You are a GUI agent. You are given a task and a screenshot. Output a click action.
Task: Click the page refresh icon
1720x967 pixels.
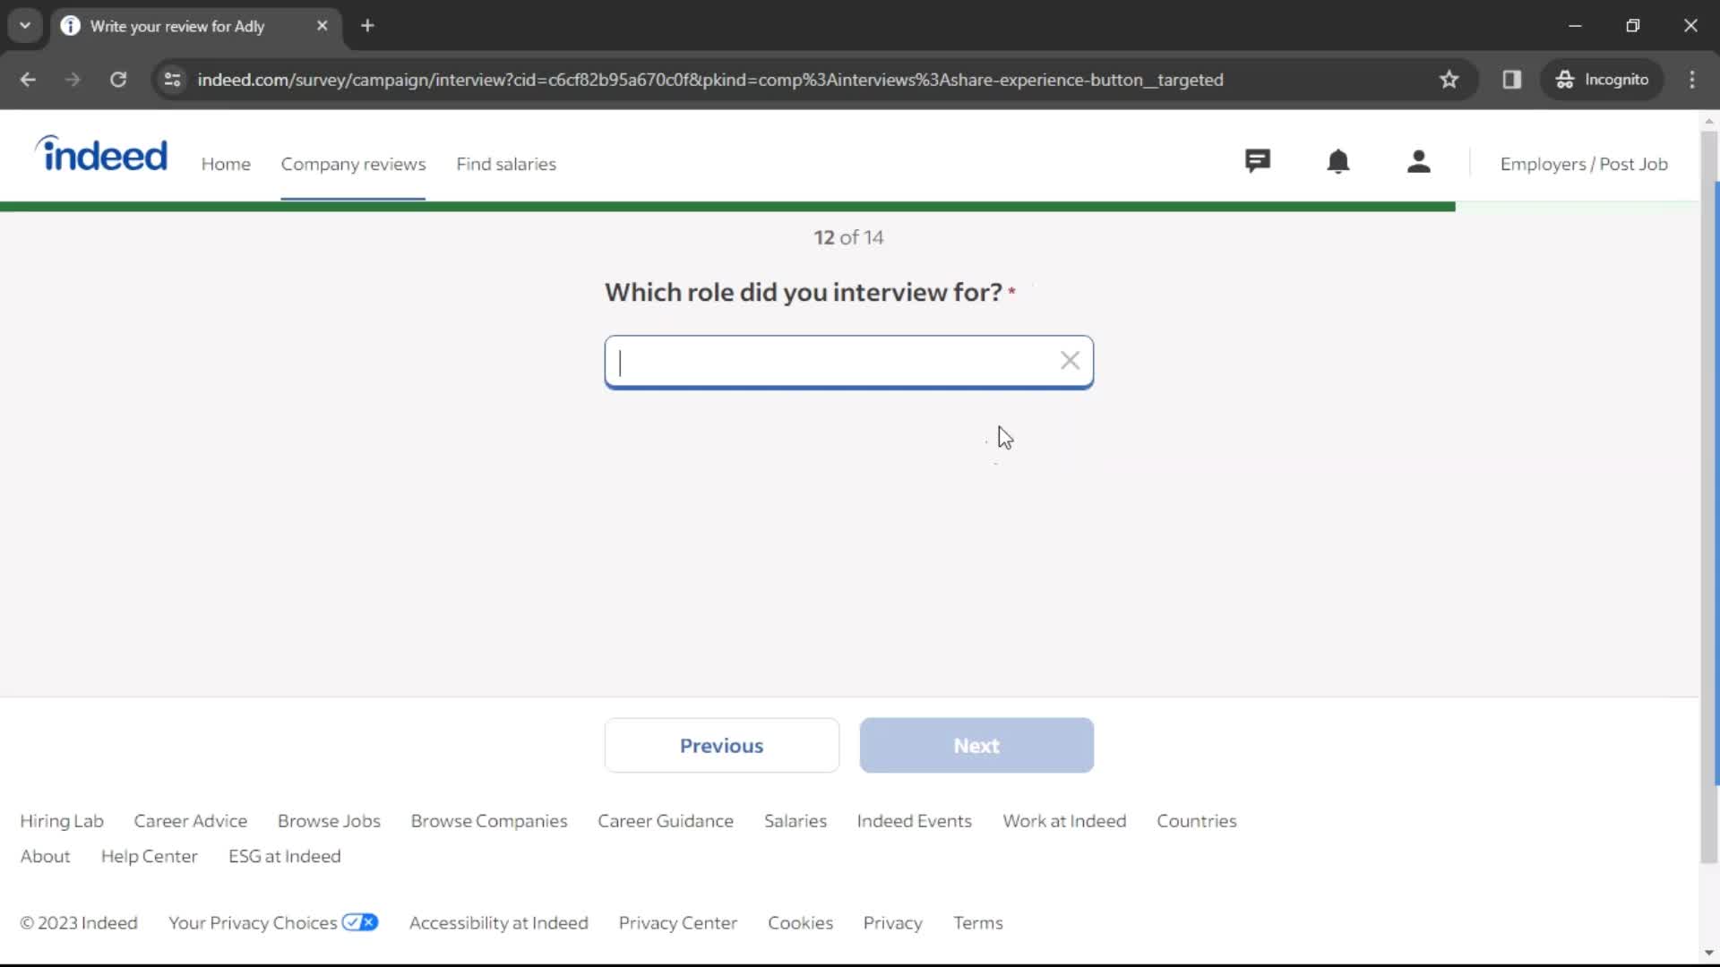click(x=118, y=79)
